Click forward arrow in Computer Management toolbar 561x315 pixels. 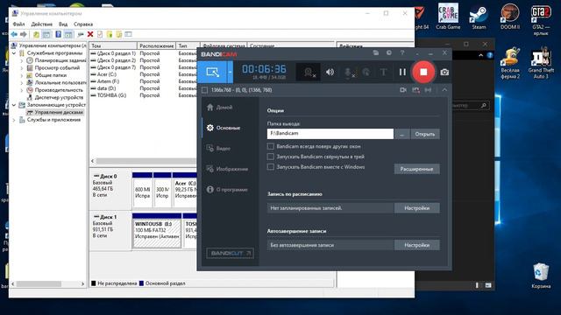[24, 34]
